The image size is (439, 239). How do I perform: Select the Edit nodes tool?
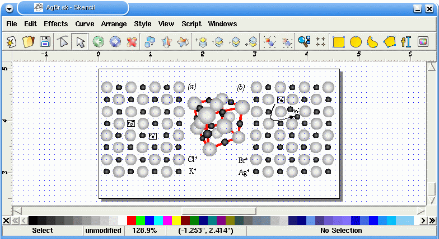coord(63,42)
